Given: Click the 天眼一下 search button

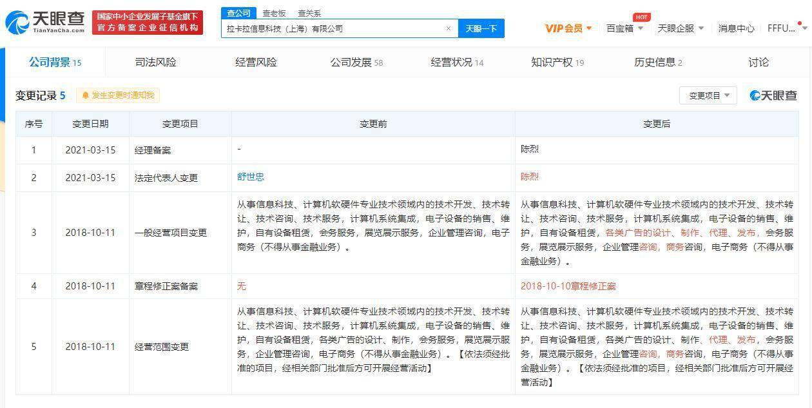Looking at the screenshot, I should point(481,28).
